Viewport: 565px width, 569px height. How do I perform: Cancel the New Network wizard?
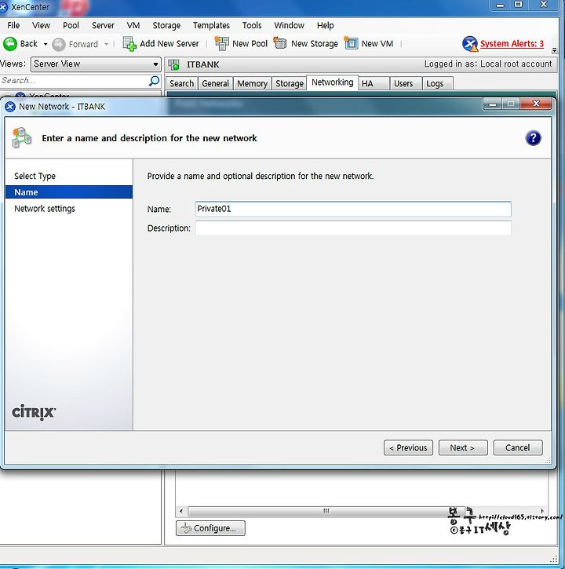click(518, 448)
